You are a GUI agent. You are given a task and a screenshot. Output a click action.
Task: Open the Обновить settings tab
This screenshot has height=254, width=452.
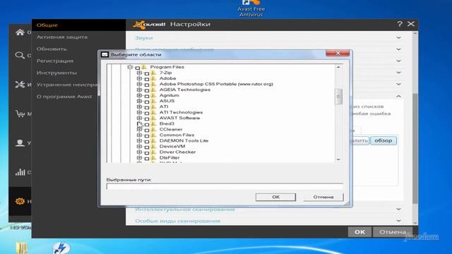52,49
